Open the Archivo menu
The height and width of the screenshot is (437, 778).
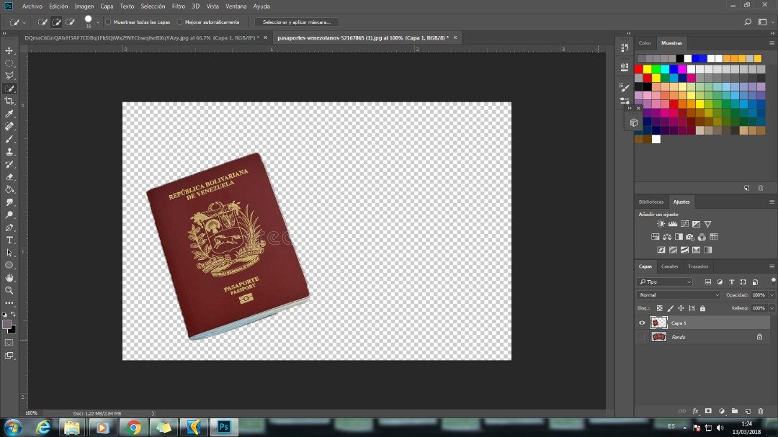(32, 6)
